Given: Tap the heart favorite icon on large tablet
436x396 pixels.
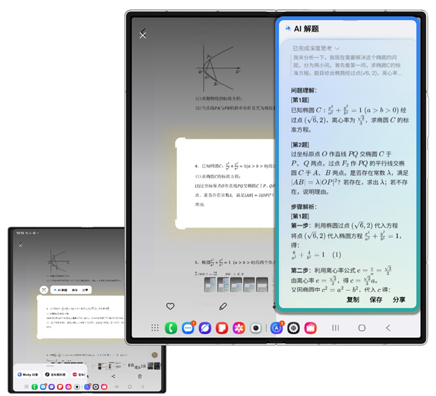Looking at the screenshot, I should click(x=170, y=306).
